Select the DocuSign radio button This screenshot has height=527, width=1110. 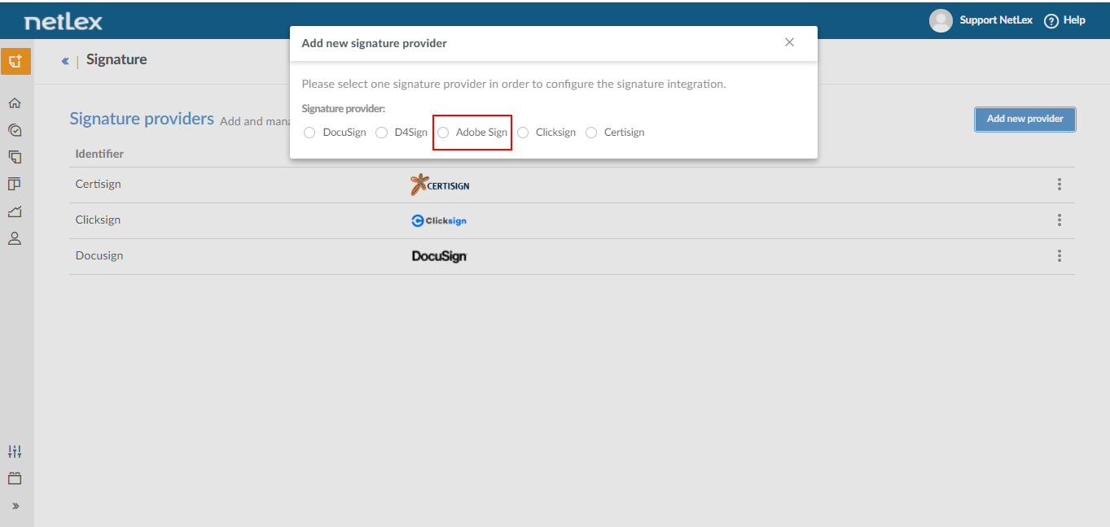pos(309,133)
